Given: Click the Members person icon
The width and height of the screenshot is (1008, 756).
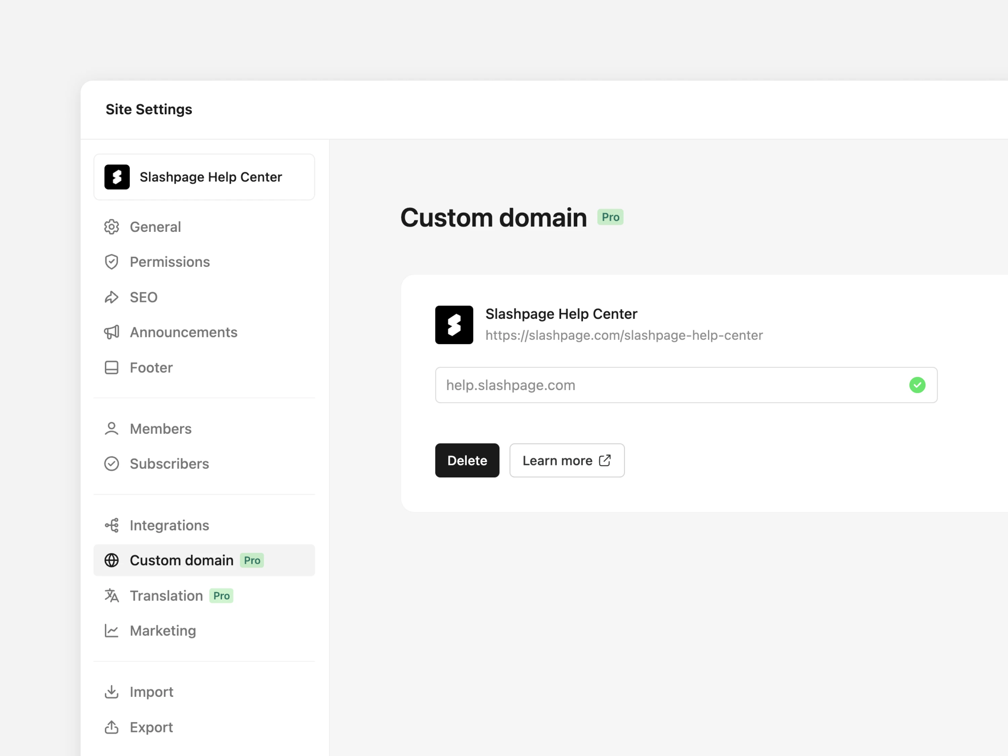Looking at the screenshot, I should click(x=112, y=429).
